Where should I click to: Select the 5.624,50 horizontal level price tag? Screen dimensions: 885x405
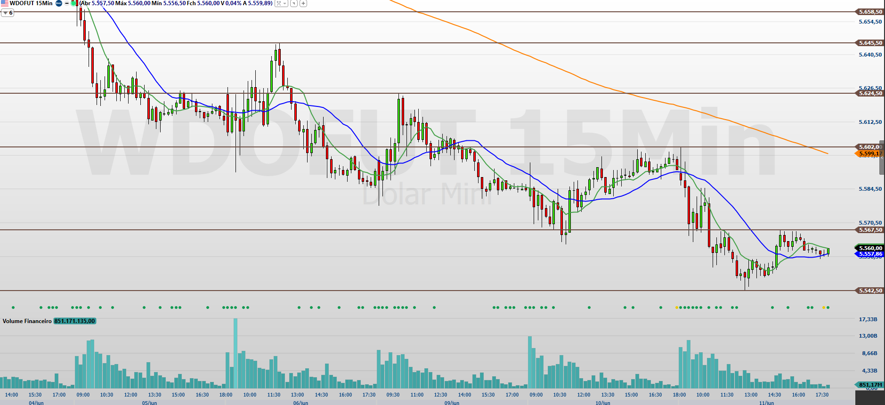pyautogui.click(x=869, y=93)
